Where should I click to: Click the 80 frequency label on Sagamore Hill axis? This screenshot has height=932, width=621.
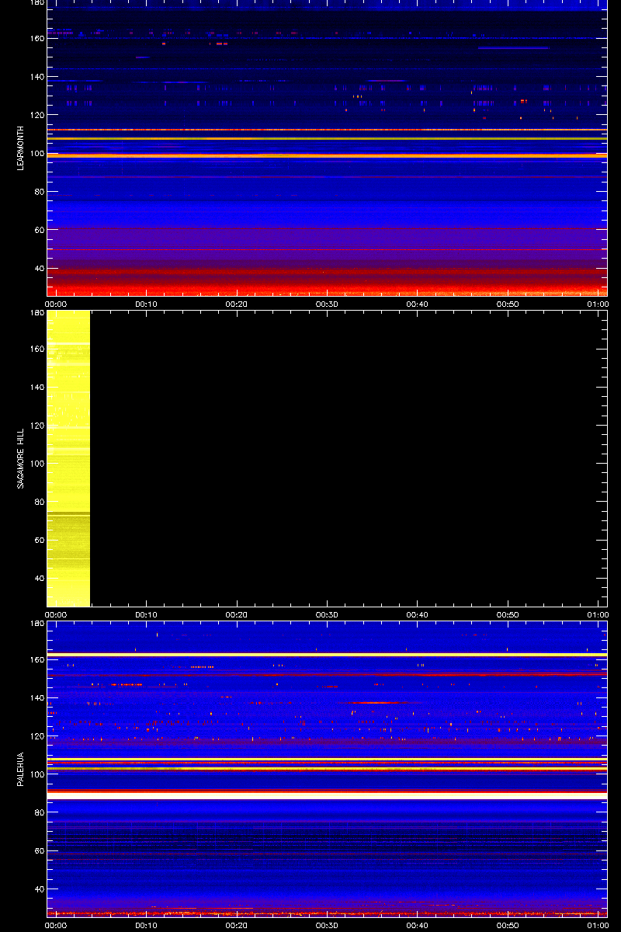38,503
